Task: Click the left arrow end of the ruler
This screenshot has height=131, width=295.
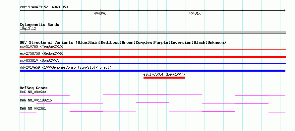Action: pyautogui.click(x=21, y=11)
